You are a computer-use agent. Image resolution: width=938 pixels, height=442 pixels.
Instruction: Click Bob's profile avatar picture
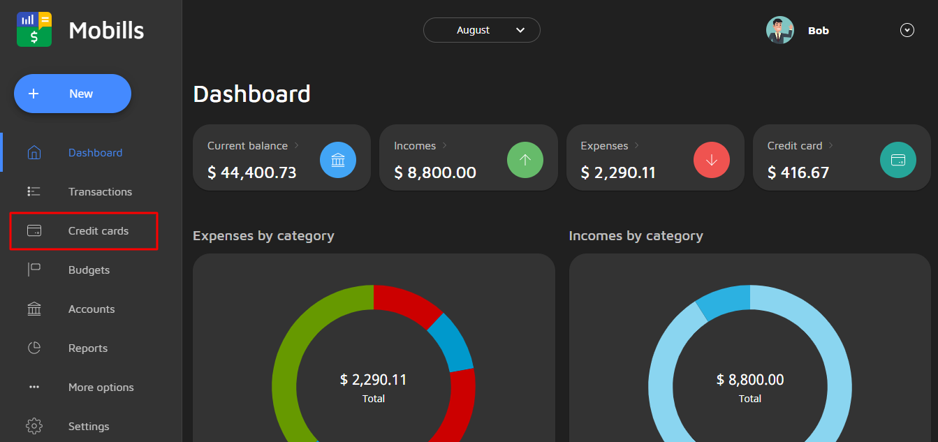click(780, 31)
